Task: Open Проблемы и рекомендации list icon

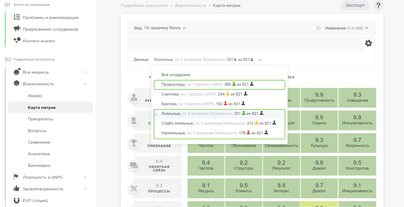Action: (17, 17)
